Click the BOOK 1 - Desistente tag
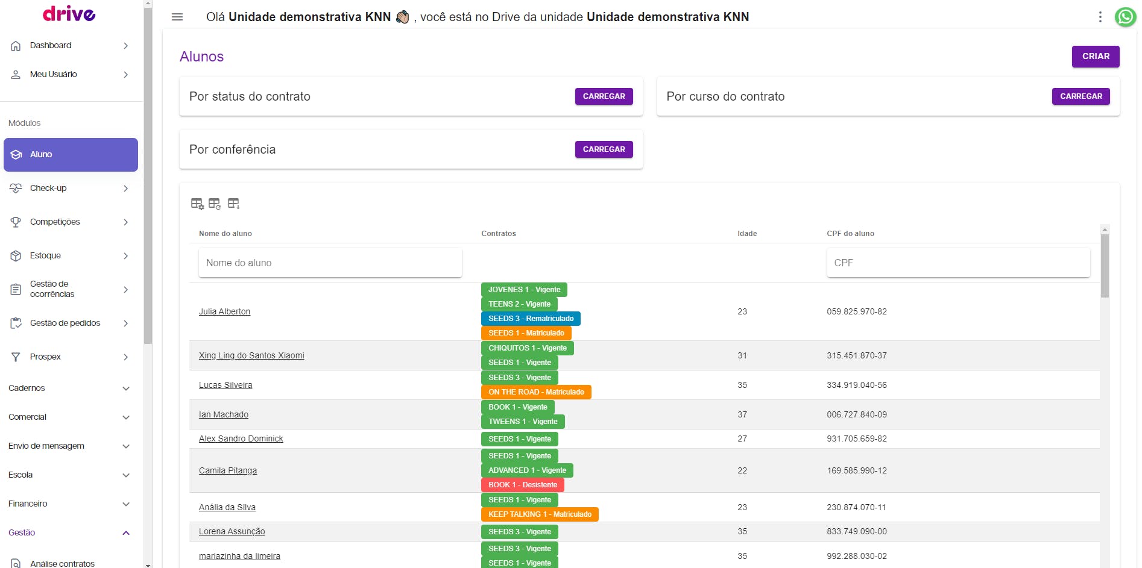 tap(523, 485)
